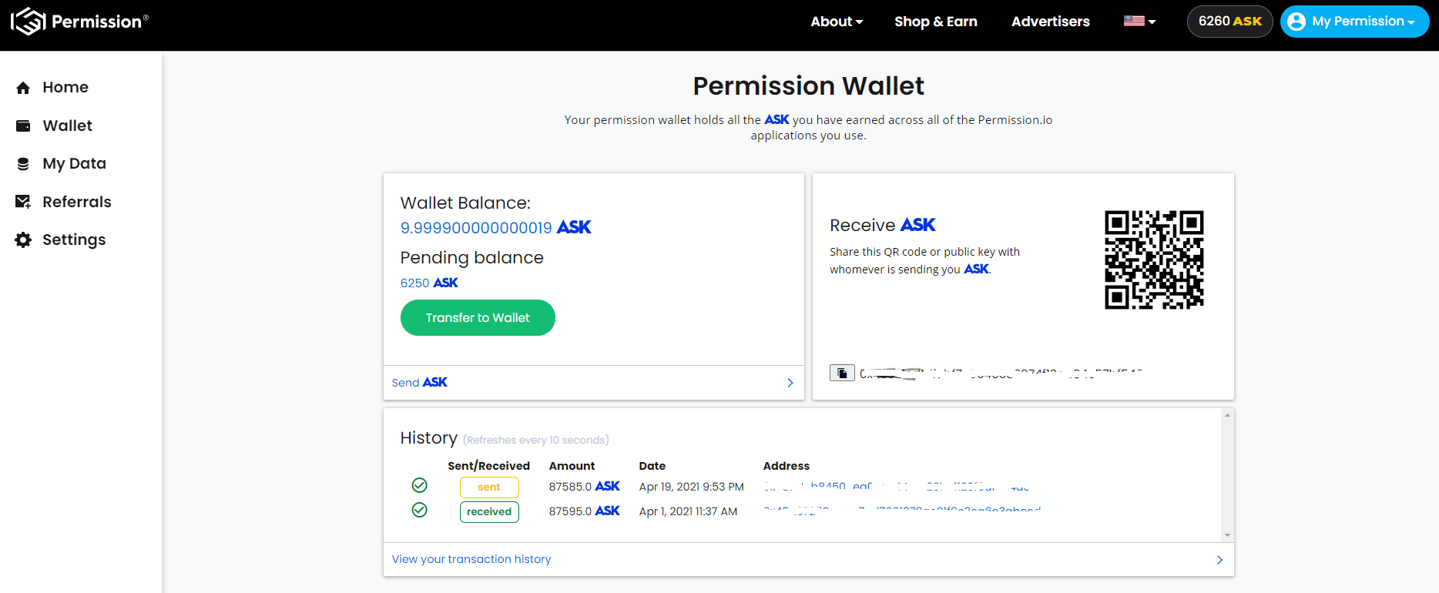Click the Transfer to Wallet button

pyautogui.click(x=478, y=318)
